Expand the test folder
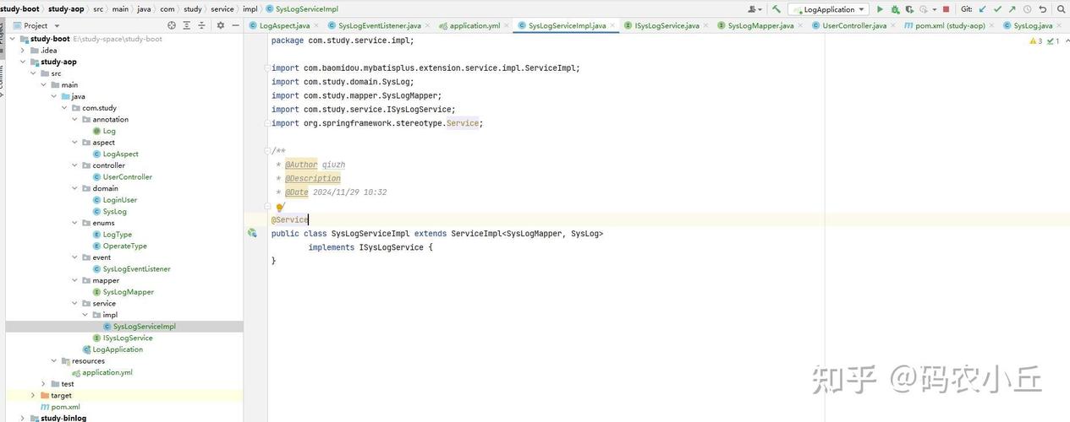 pyautogui.click(x=44, y=384)
